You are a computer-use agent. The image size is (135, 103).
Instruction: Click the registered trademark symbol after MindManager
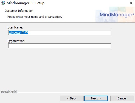[x=133, y=14]
